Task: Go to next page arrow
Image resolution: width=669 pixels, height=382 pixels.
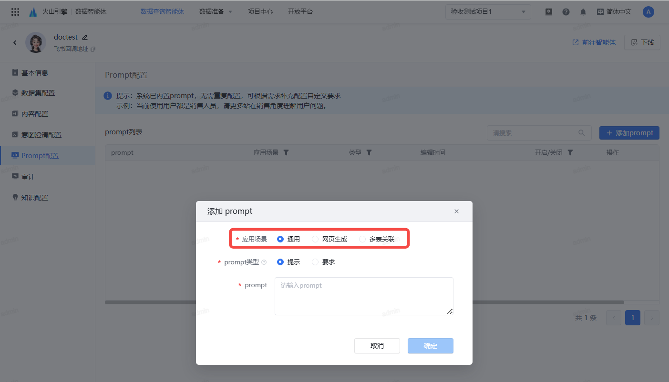Action: click(652, 318)
